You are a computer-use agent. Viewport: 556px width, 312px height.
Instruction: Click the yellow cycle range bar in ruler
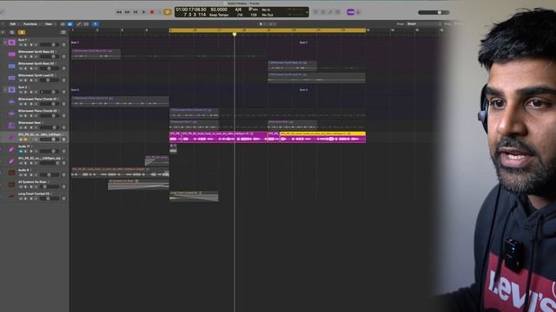[268, 30]
